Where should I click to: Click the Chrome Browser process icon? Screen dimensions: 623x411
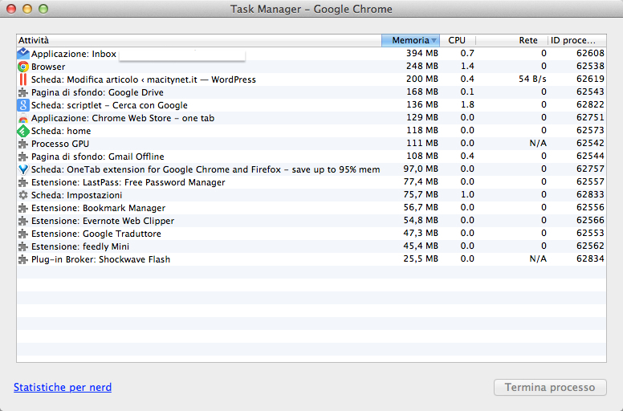coord(23,67)
